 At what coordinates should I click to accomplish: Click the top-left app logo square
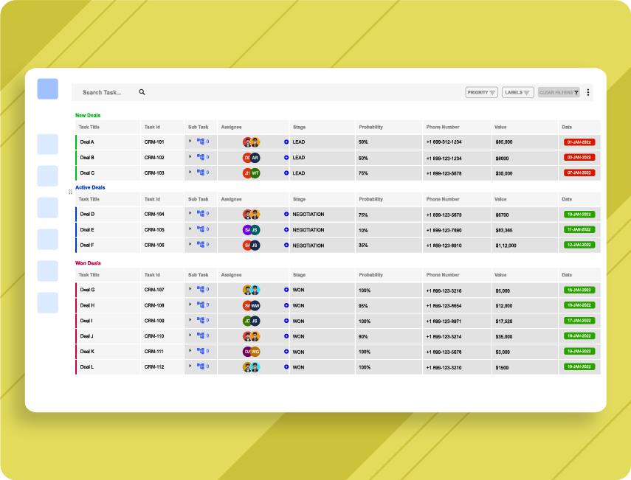[x=47, y=88]
